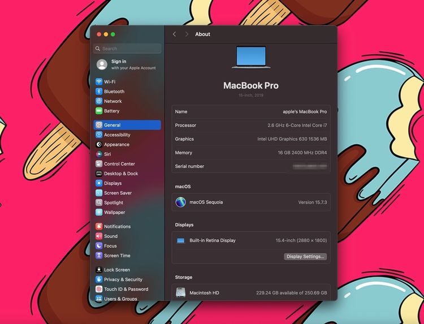
Task: Open the Accessibility pane
Action: click(x=117, y=135)
